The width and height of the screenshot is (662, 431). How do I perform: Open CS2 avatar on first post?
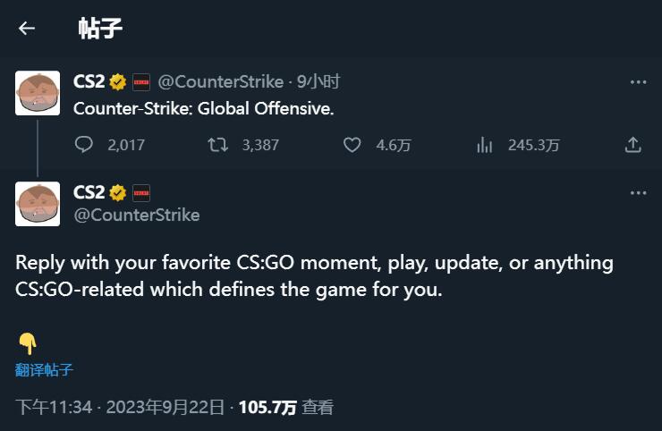(x=38, y=93)
